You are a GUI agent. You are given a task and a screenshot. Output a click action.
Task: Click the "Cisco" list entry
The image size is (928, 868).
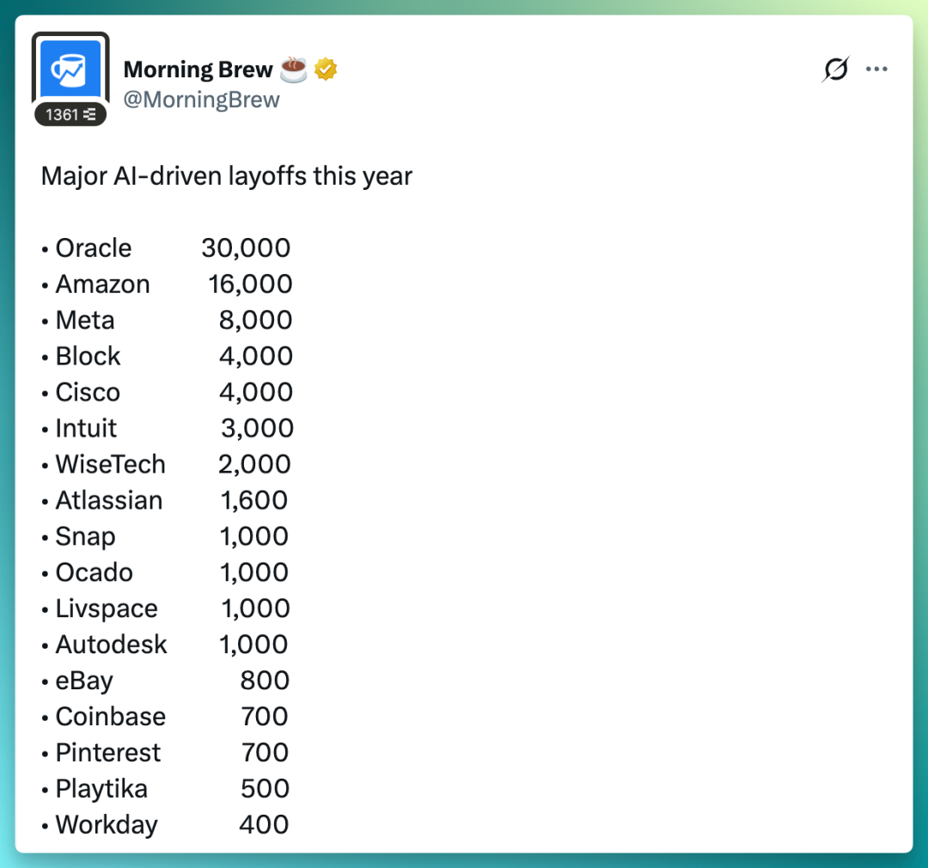coord(89,393)
